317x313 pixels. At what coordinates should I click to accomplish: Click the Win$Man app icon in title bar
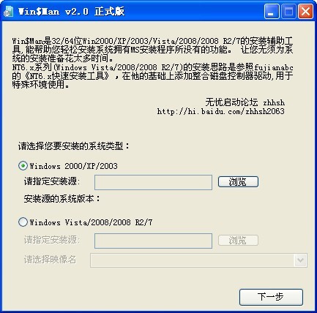click(9, 12)
